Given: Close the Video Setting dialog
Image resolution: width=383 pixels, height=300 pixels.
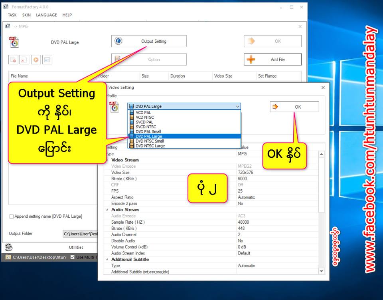Looking at the screenshot, I should click(x=323, y=87).
